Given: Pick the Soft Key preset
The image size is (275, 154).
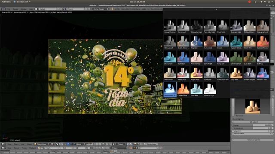Looking at the screenshot, I should coord(263,58).
